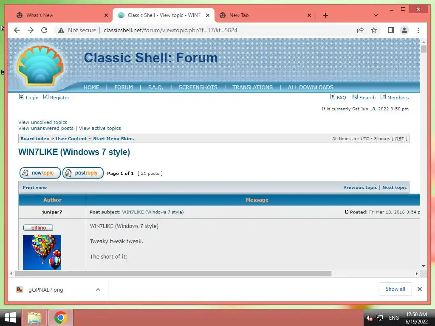This screenshot has width=435, height=326.
Task: Open the ALL DOWNLOADS navigation link
Action: tap(311, 87)
